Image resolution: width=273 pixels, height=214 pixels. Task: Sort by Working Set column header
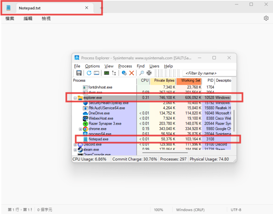[x=189, y=81]
